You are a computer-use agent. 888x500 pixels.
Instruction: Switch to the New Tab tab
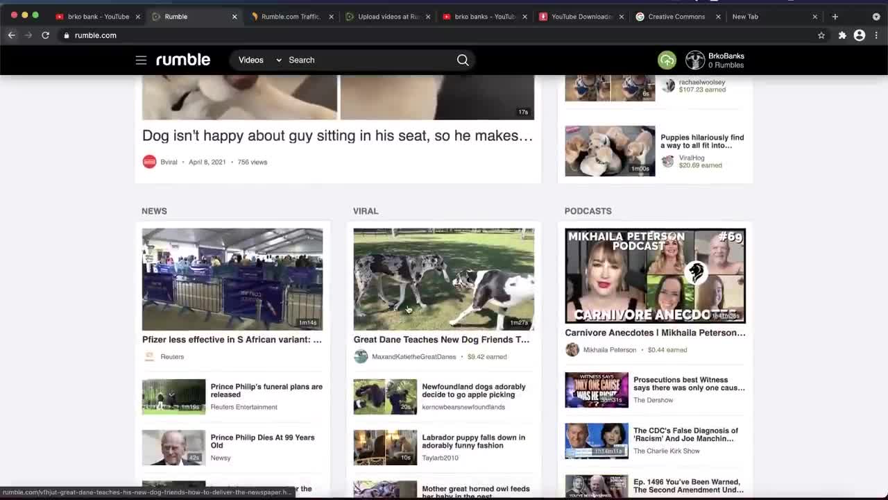pos(774,17)
